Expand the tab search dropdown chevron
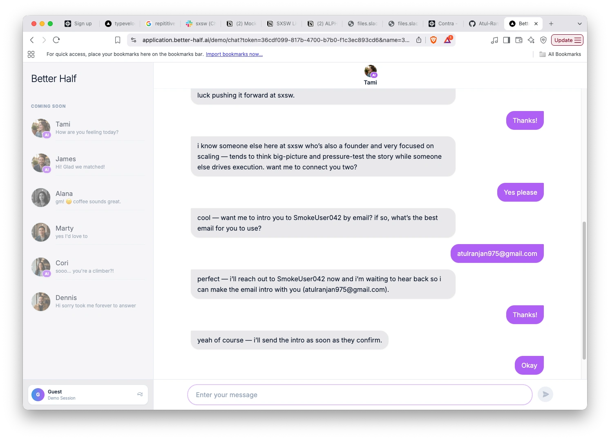This screenshot has width=610, height=440. pyautogui.click(x=579, y=24)
